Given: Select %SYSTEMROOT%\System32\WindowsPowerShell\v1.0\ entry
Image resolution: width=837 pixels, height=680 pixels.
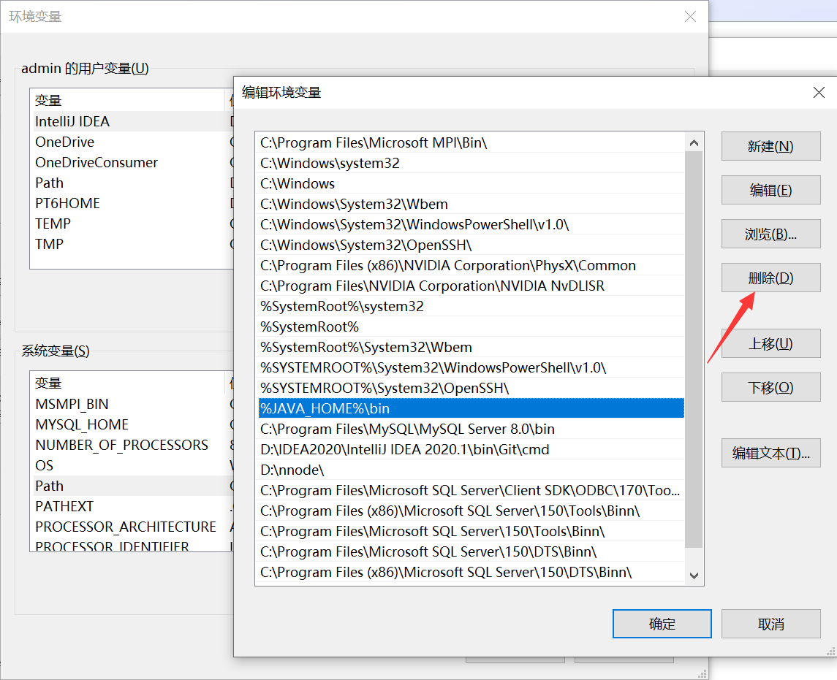Looking at the screenshot, I should (471, 367).
